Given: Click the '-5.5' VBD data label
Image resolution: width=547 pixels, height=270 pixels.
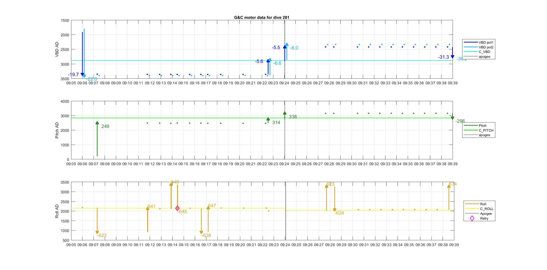Looking at the screenshot, I should [x=276, y=48].
